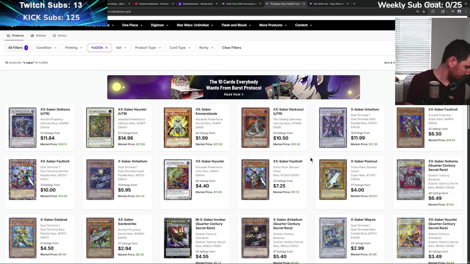This screenshot has width=470, height=264.
Task: Switch to the Products tab
Action: [15, 36]
